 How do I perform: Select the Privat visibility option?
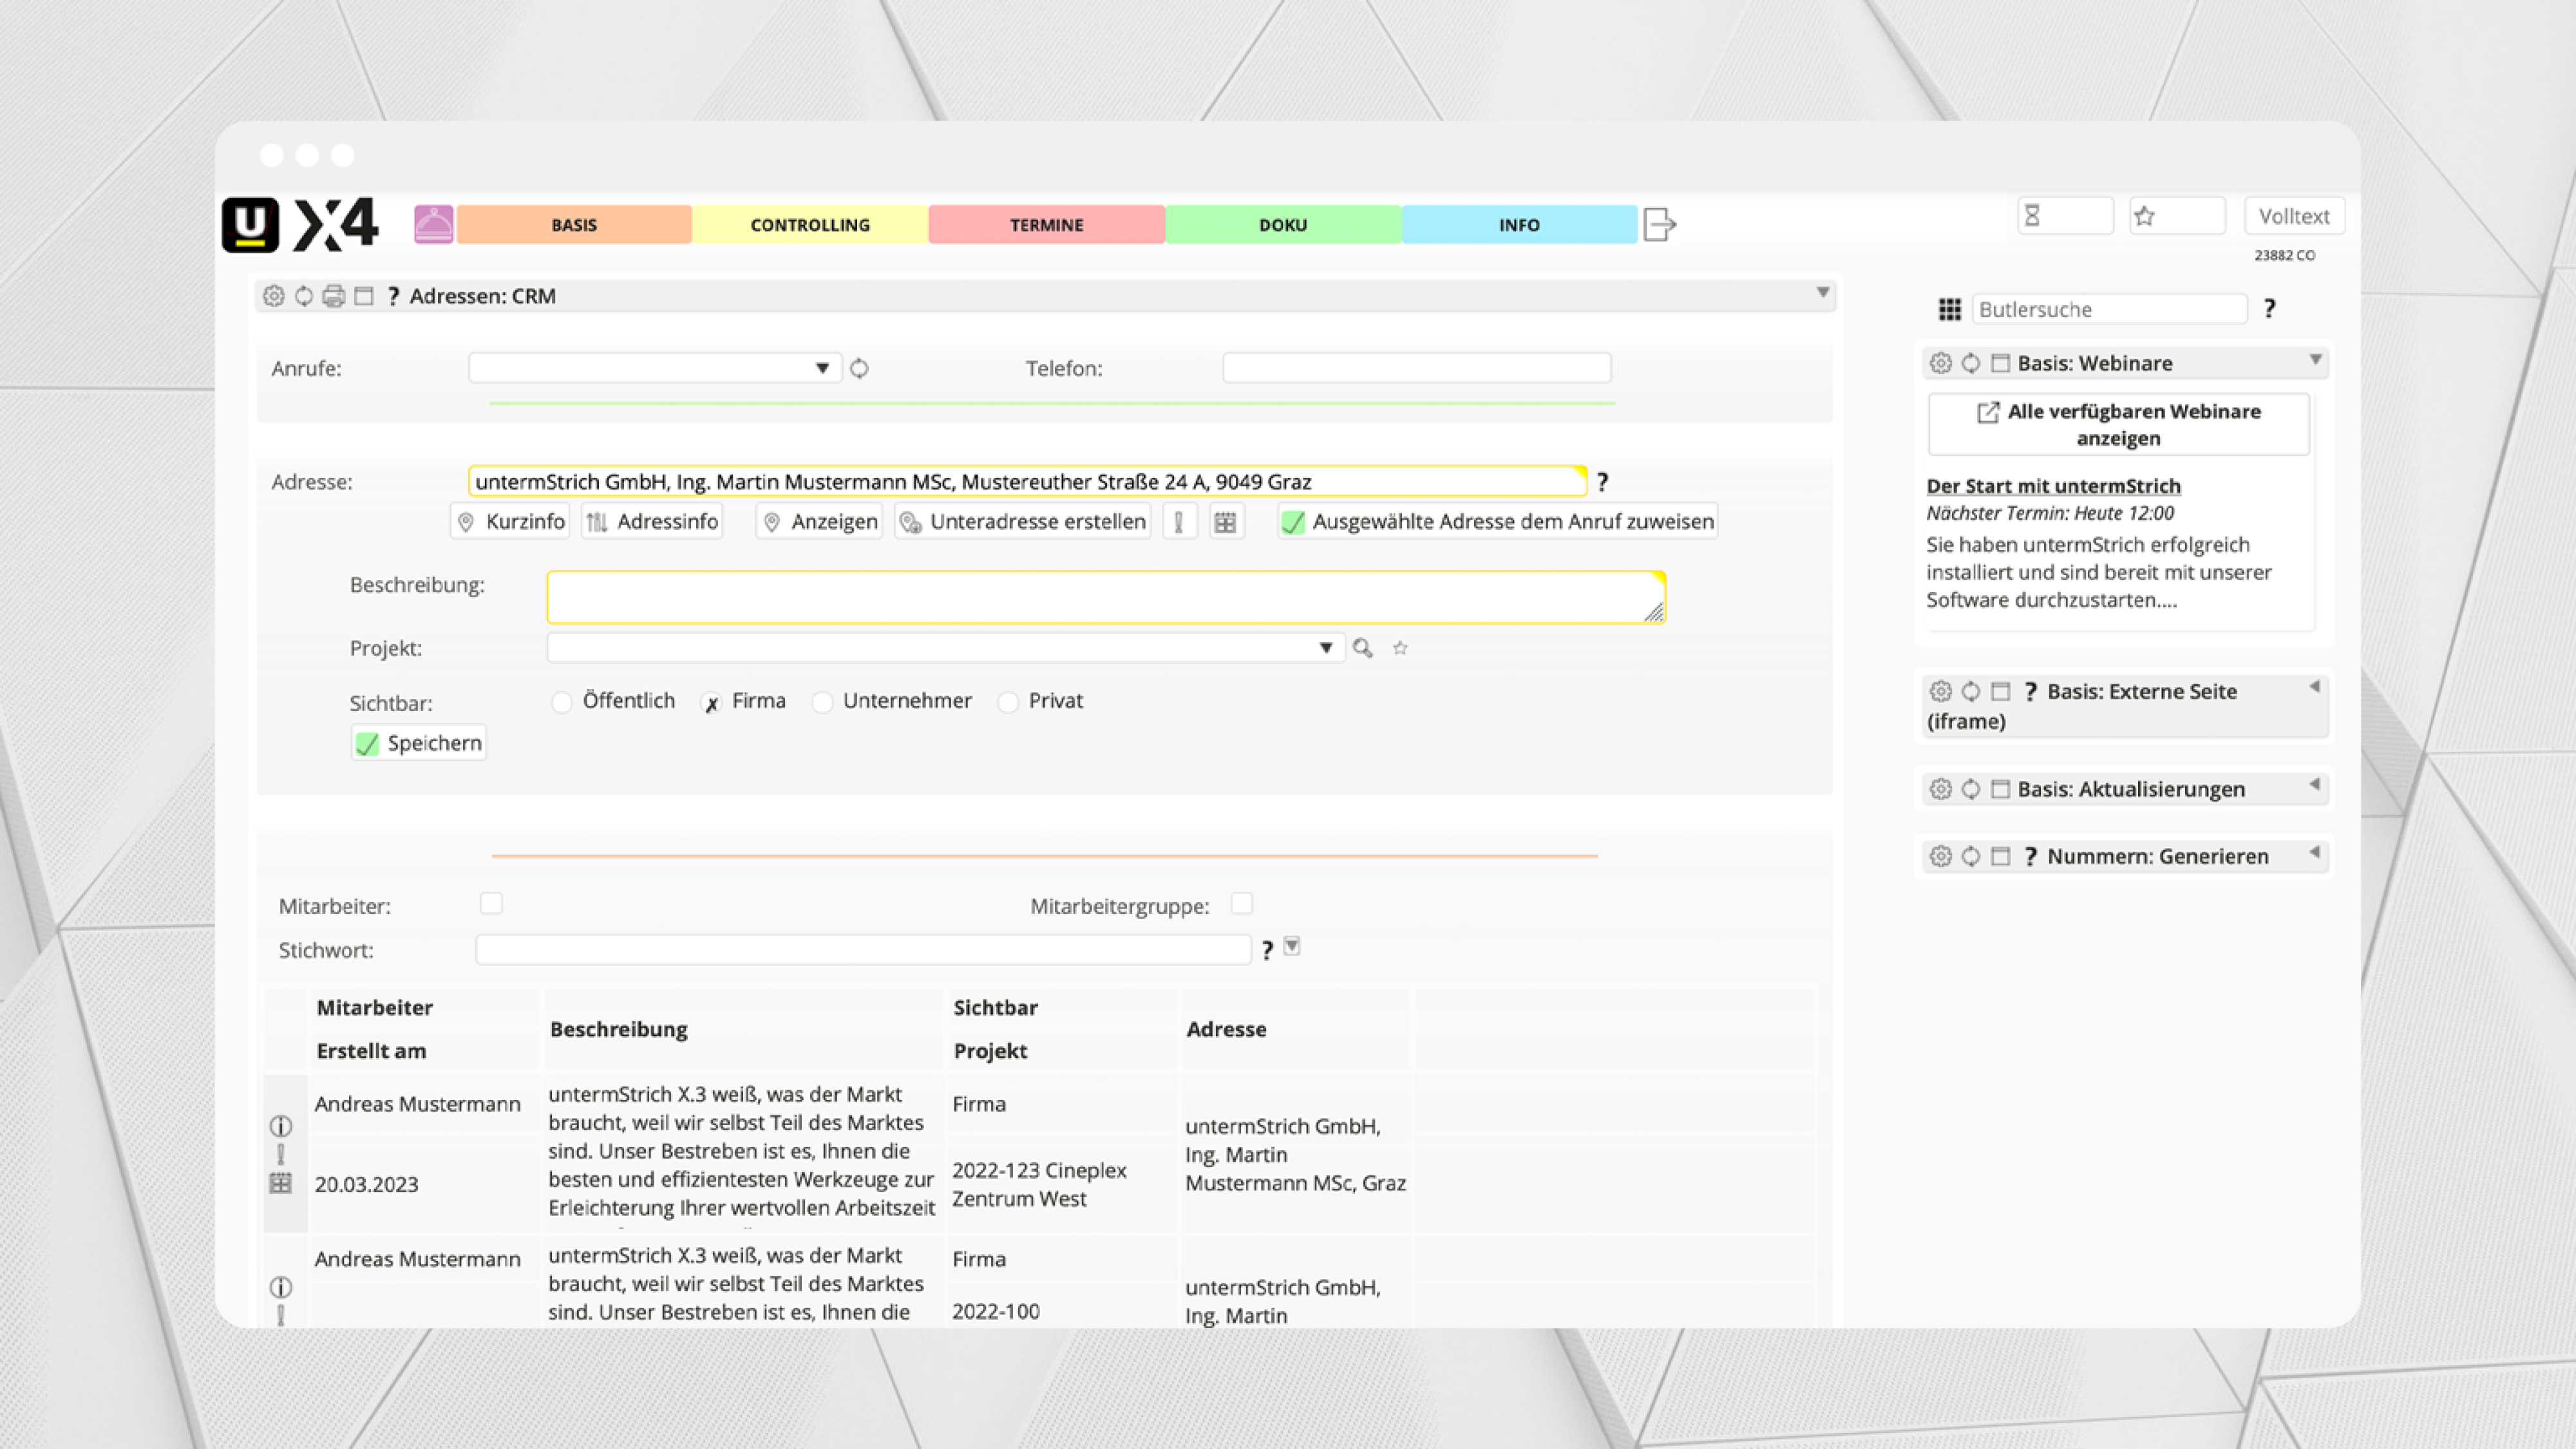coord(1008,702)
